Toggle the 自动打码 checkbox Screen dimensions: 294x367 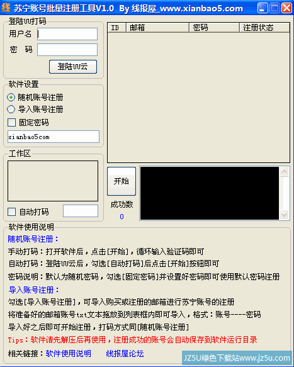click(12, 212)
